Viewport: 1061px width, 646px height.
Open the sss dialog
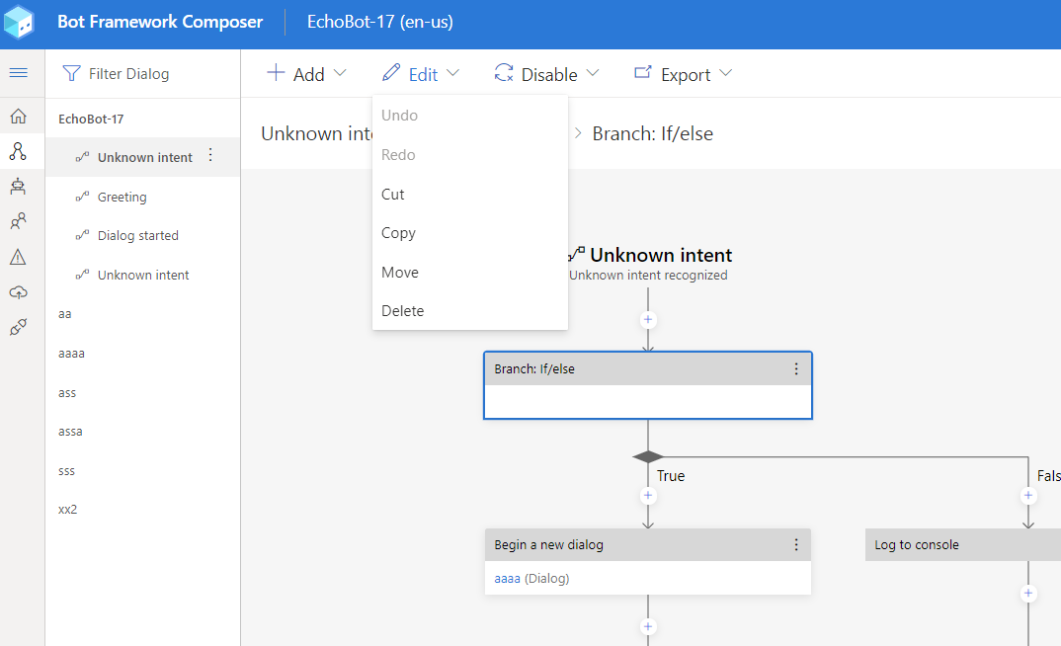pos(143,471)
